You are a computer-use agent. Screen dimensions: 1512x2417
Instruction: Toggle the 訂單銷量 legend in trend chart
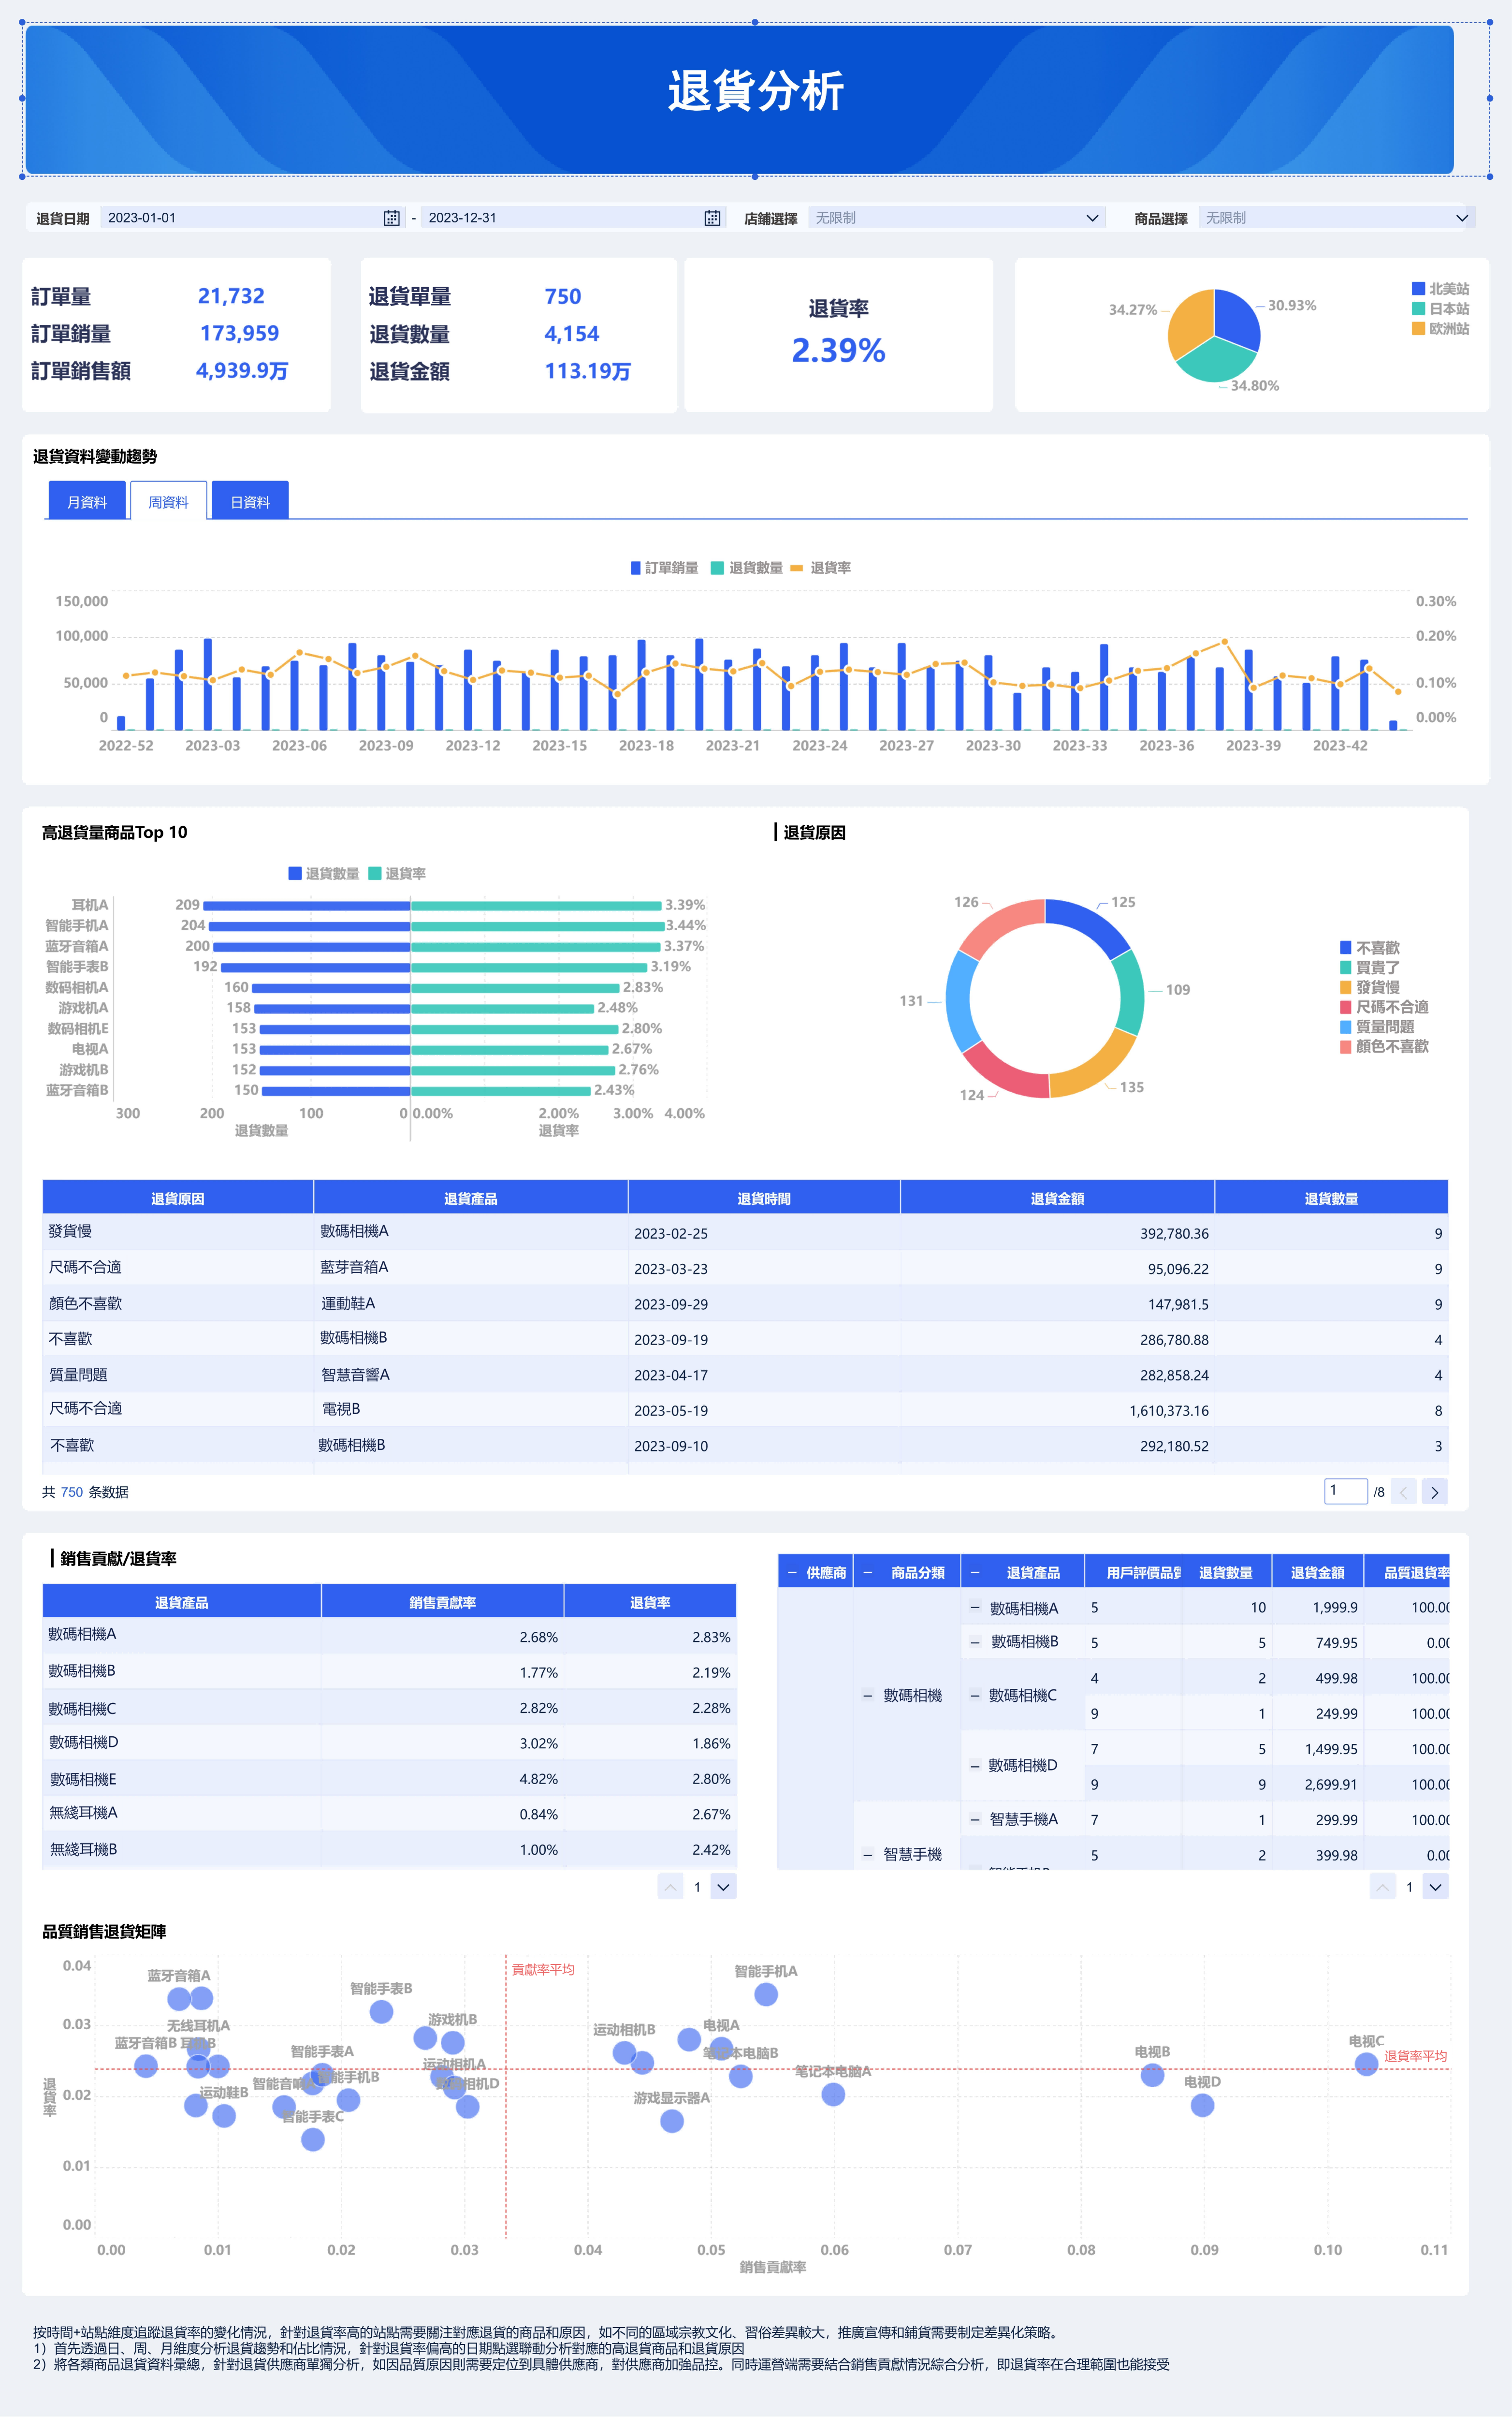pyautogui.click(x=664, y=568)
